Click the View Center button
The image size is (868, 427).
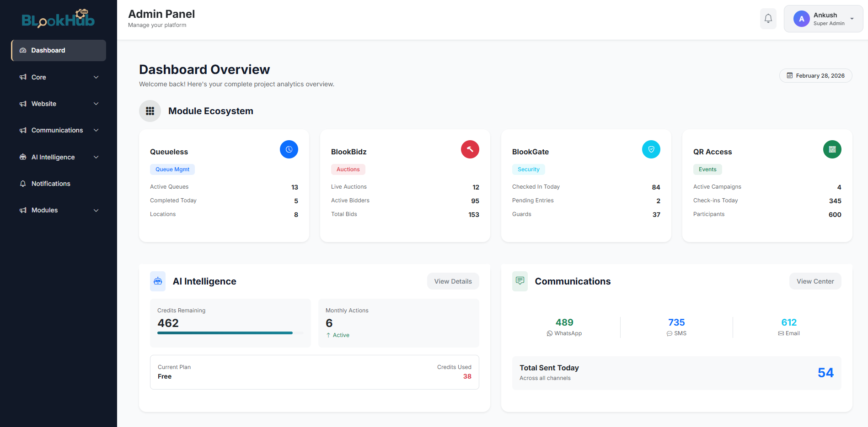point(815,281)
